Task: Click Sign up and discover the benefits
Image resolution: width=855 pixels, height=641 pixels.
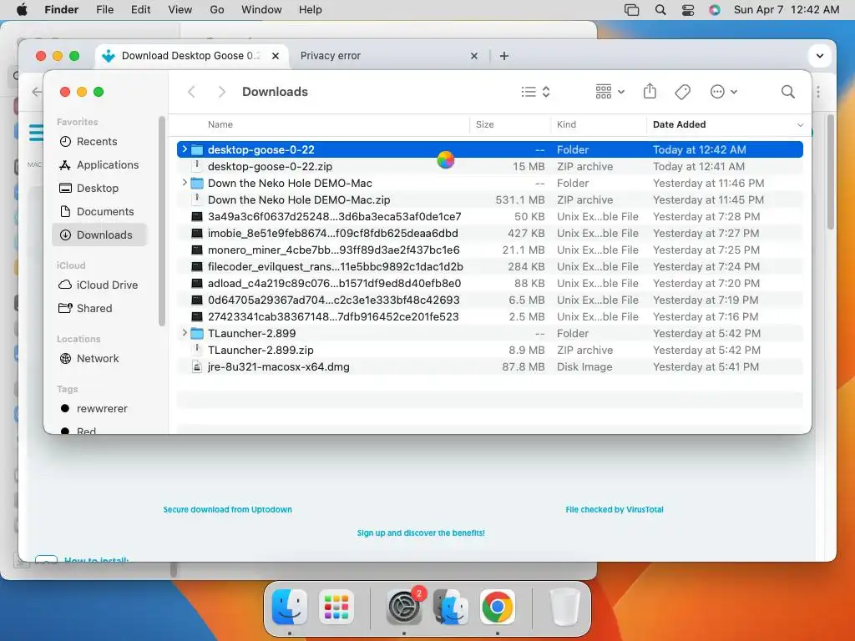Action: tap(421, 533)
